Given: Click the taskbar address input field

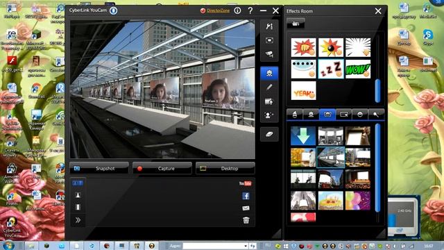Looking at the screenshot, I should (x=213, y=246).
